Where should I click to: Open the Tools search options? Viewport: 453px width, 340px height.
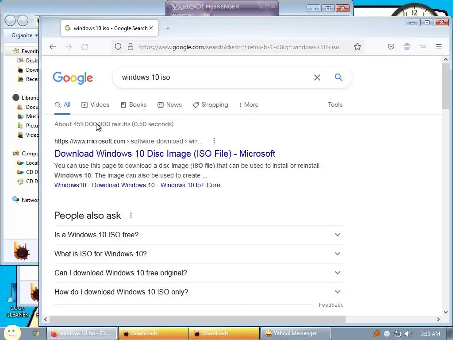(x=335, y=104)
